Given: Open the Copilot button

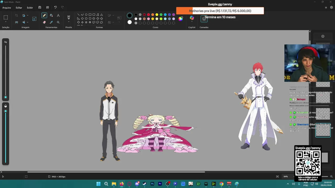Looking at the screenshot, I should pyautogui.click(x=192, y=17).
